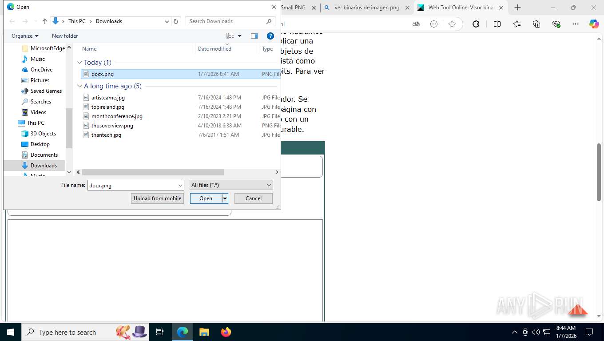Open the view options dropdown arrow

coord(240,36)
